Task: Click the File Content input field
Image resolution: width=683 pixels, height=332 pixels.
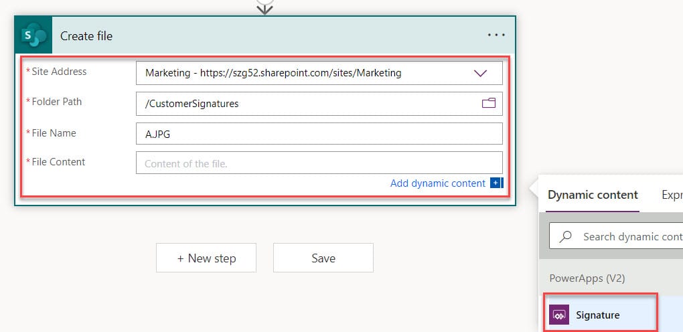Action: click(319, 163)
